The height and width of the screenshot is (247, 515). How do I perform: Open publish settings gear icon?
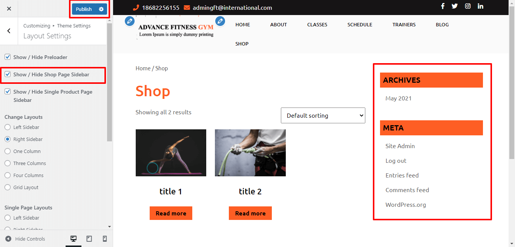(101, 9)
